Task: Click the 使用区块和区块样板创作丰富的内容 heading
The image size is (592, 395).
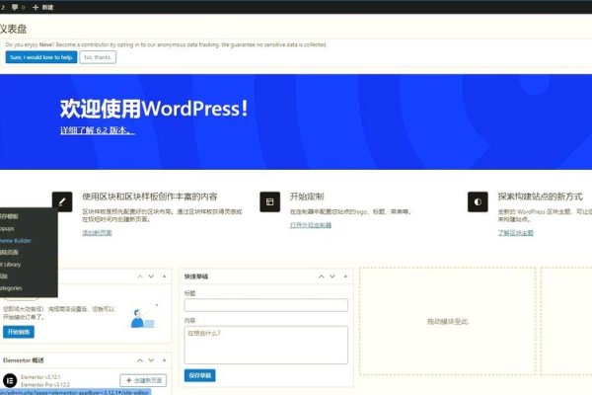Action: tap(150, 197)
